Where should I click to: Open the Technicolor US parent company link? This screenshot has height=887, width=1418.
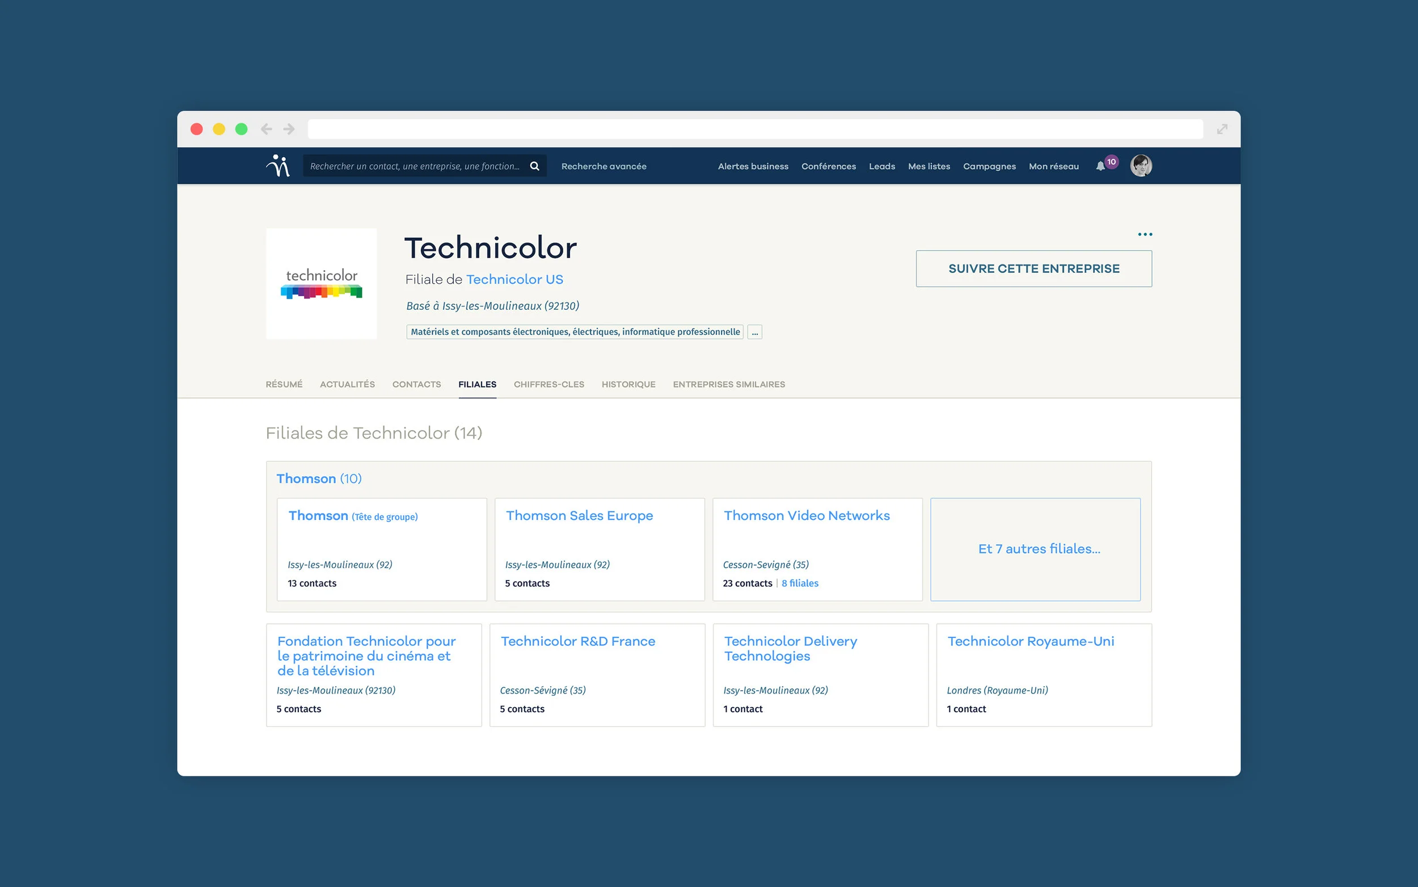click(514, 279)
